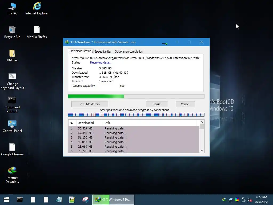Click the scissors snipping taskbar icon

(x=85, y=200)
